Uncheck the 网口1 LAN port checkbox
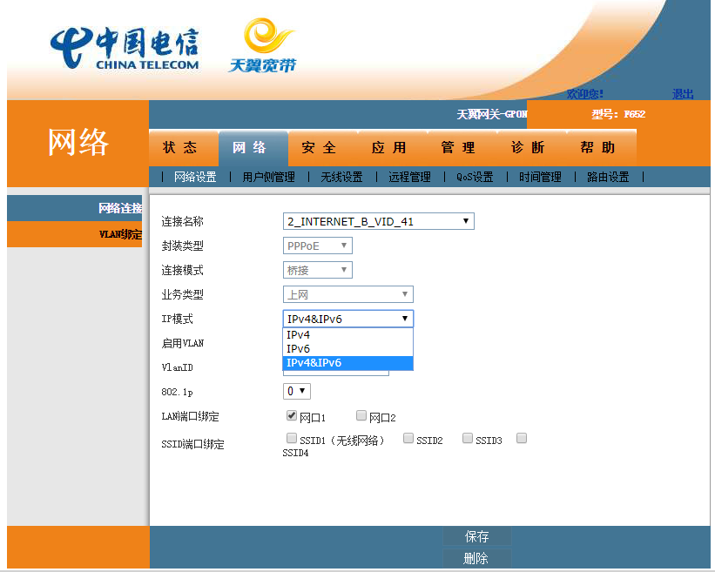 [292, 416]
